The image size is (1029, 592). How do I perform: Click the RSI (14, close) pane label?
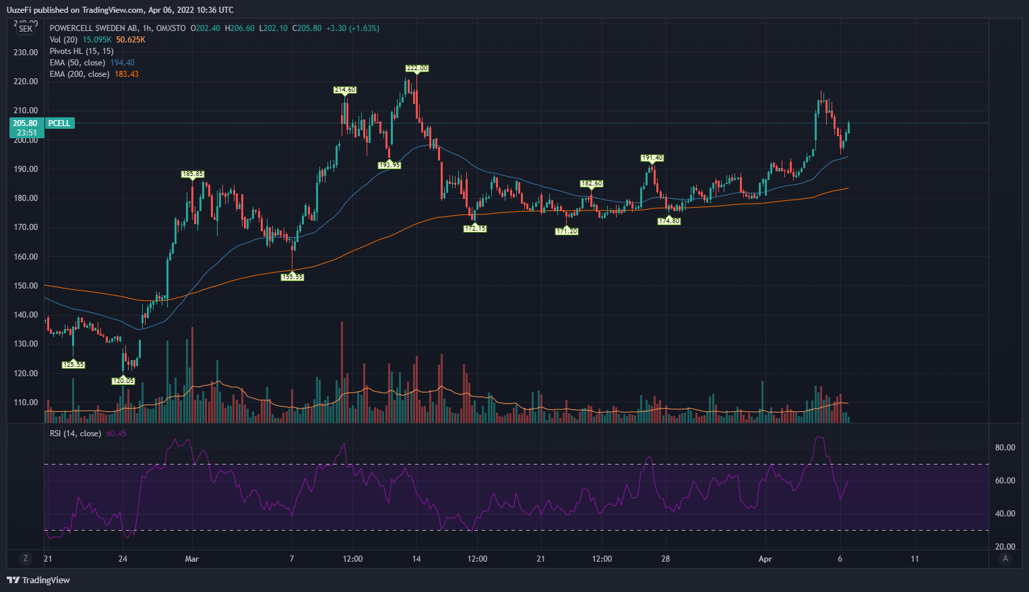click(x=75, y=434)
